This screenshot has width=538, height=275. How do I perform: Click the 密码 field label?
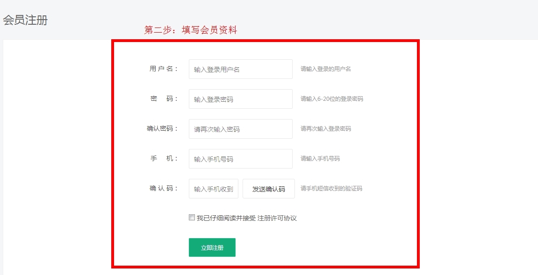tap(164, 99)
